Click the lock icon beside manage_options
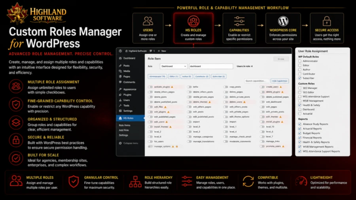Screen dimensions: 356x200 tap(177, 147)
